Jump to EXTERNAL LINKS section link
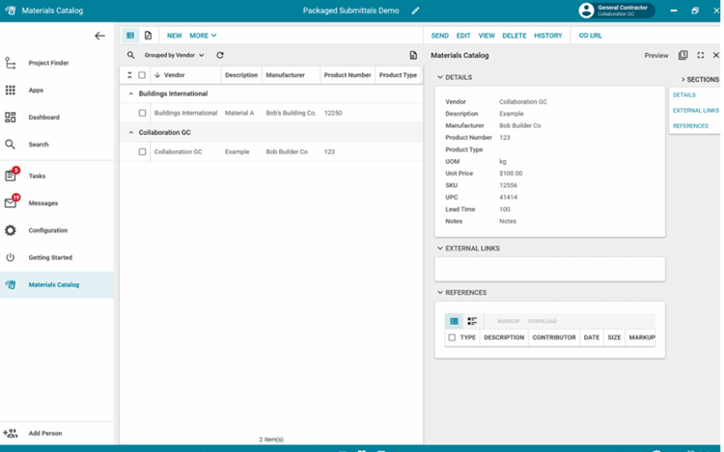 [695, 111]
